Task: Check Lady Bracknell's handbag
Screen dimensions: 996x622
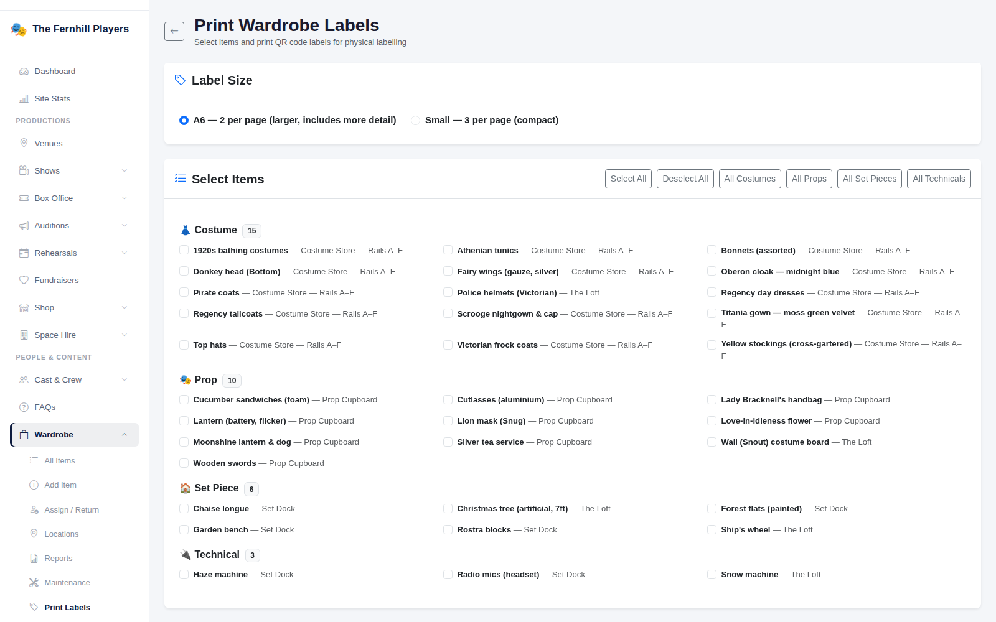Action: [712, 399]
